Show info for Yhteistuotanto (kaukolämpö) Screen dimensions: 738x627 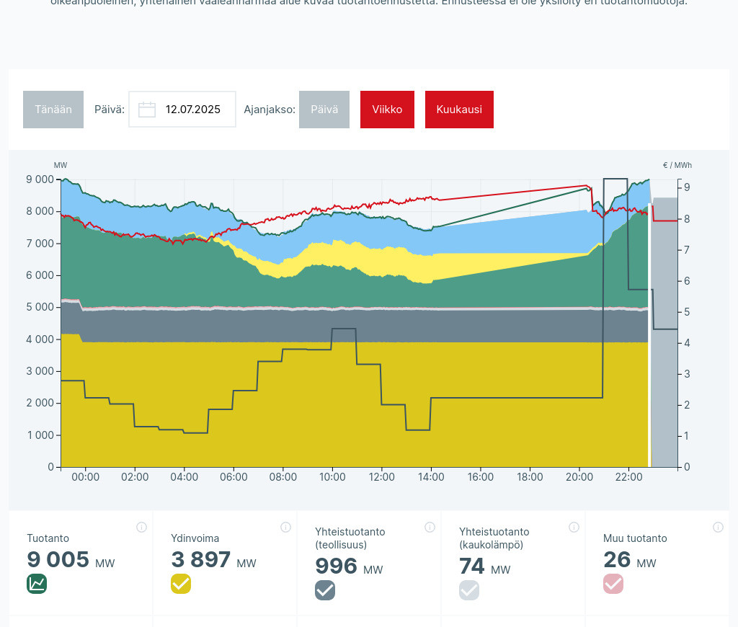(574, 527)
